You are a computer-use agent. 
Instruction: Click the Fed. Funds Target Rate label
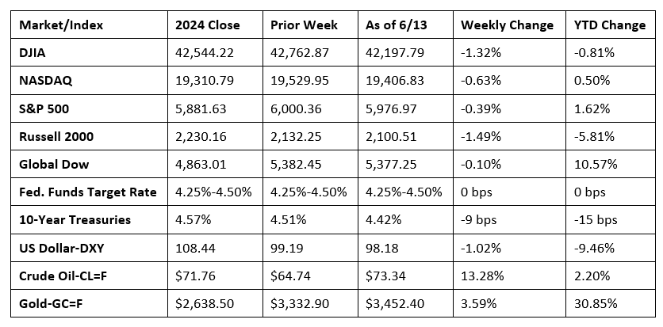click(88, 192)
